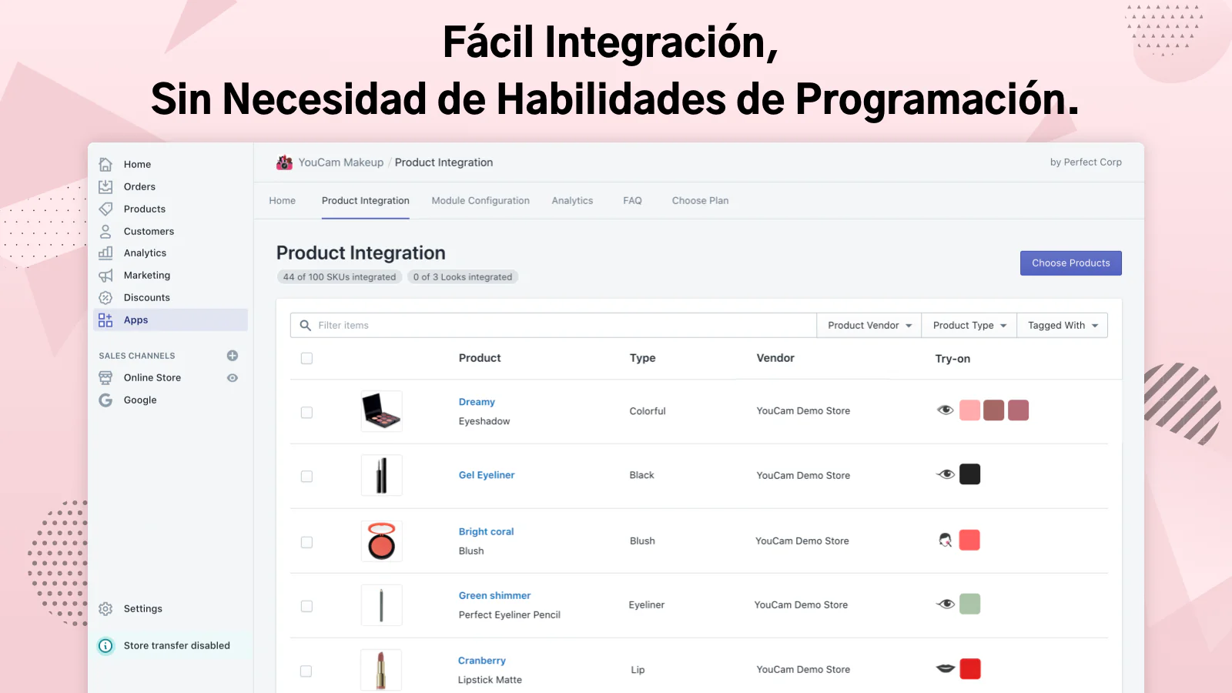Check the select-all checkbox in the table header
This screenshot has height=693, width=1232.
tap(306, 358)
